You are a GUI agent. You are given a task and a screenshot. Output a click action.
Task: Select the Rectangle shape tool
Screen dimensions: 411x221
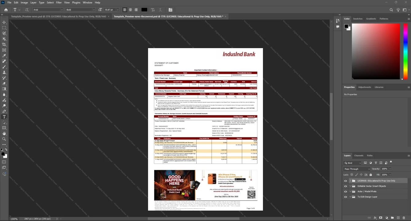(x=4, y=128)
